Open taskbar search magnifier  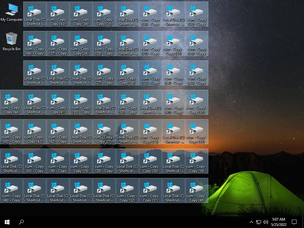21,222
